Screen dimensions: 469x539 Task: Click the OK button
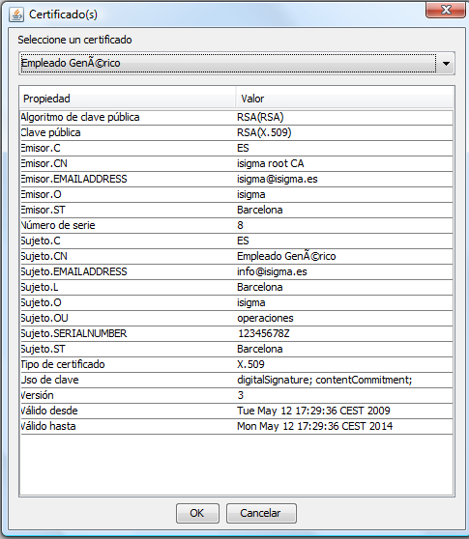pyautogui.click(x=197, y=513)
